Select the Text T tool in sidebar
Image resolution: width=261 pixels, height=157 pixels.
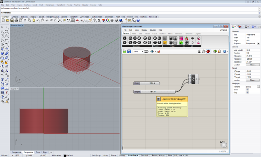pos(2,79)
